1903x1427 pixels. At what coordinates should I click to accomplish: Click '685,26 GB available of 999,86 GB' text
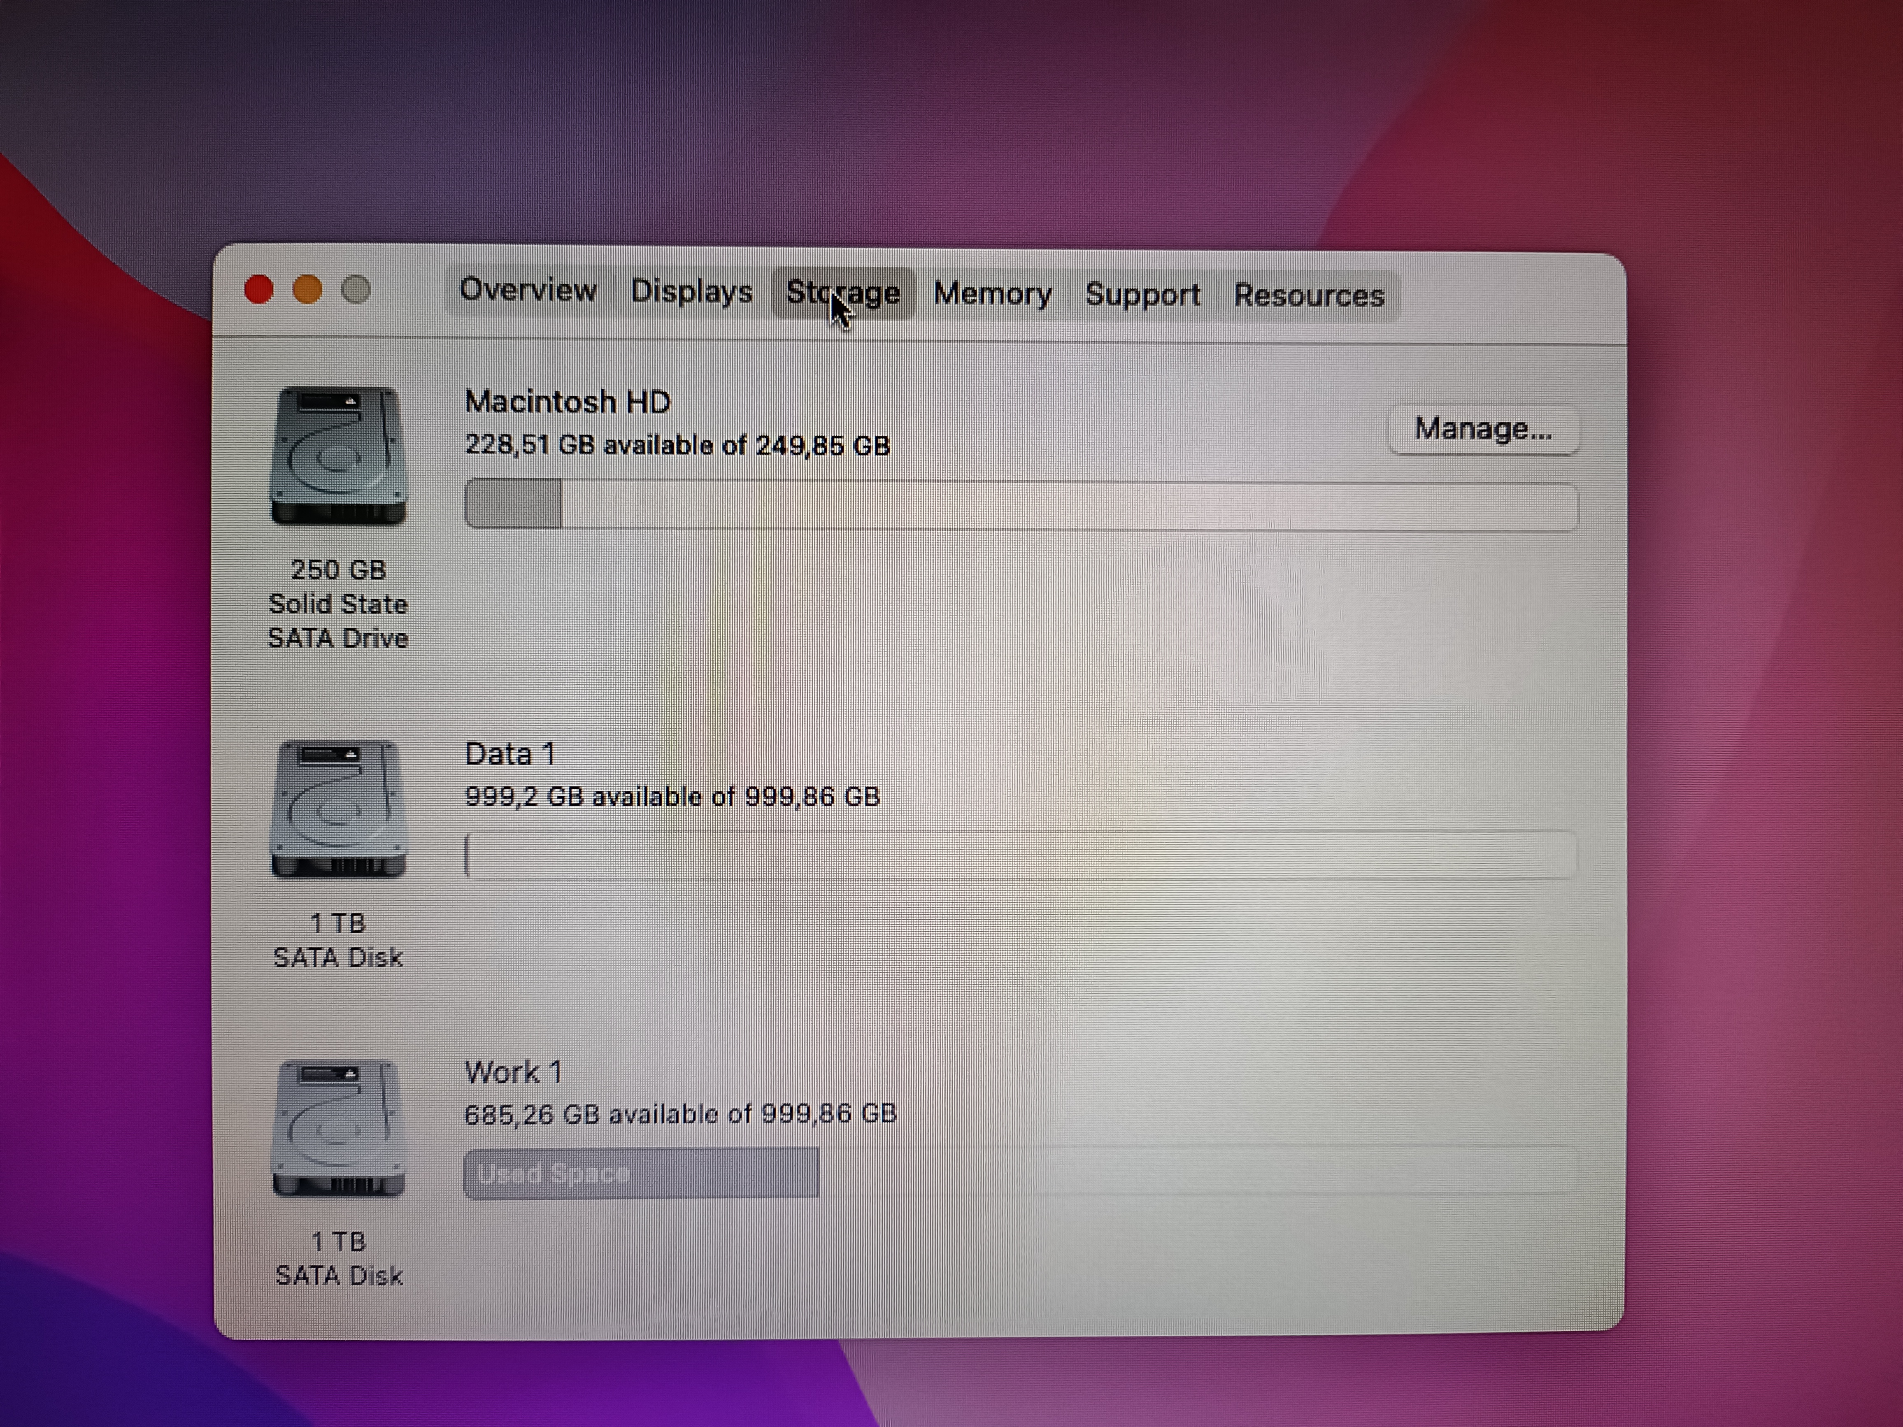(681, 1114)
